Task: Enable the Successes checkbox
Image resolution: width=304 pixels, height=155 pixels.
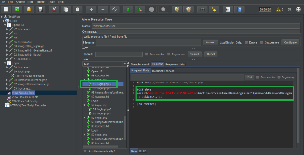Action: pos(261,42)
